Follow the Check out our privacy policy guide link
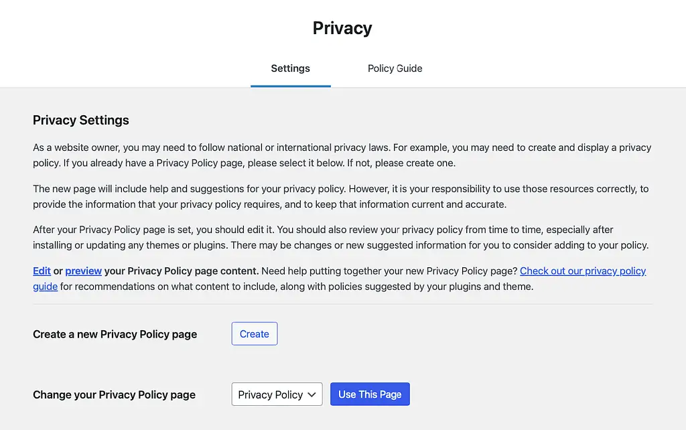The image size is (686, 430). coord(583,271)
